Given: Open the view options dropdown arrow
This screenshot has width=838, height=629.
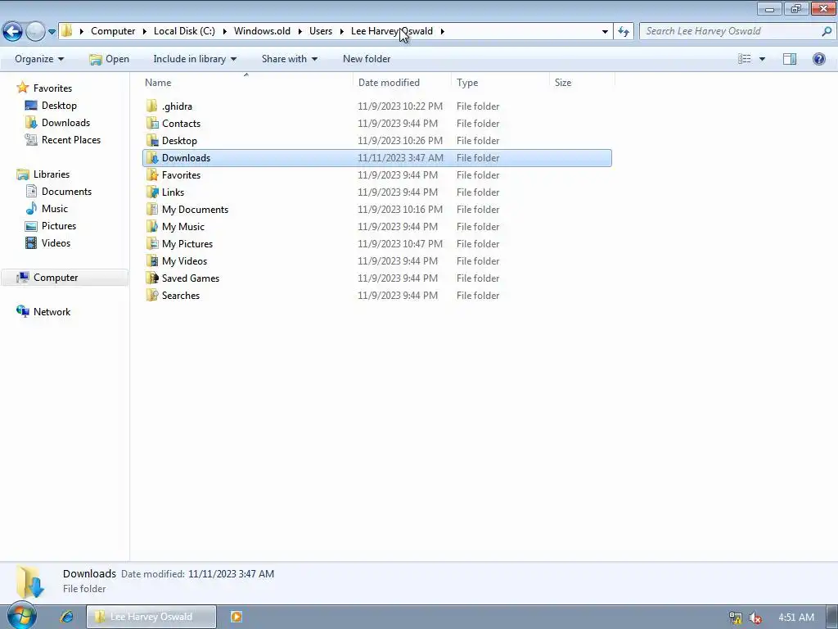Looking at the screenshot, I should coord(762,59).
